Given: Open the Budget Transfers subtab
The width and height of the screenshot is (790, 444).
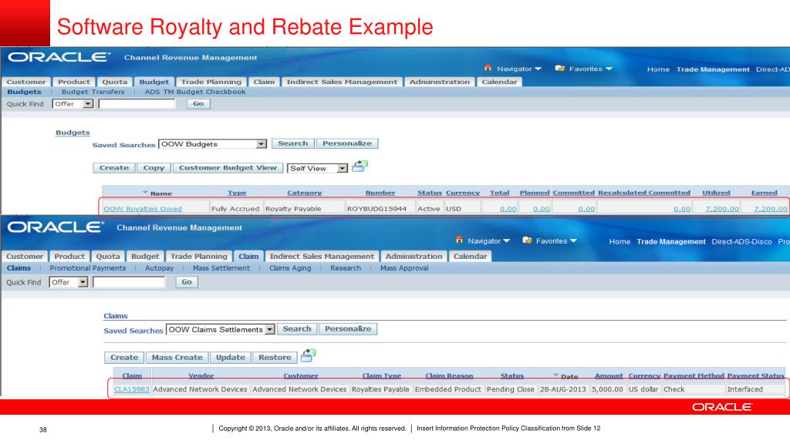Looking at the screenshot, I should [93, 92].
